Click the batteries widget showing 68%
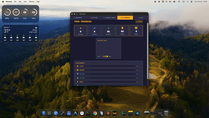The image size is (209, 118). (20, 14)
